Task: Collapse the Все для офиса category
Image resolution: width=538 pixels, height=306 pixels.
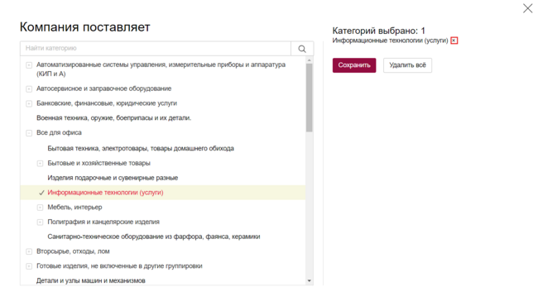Action: coord(29,133)
